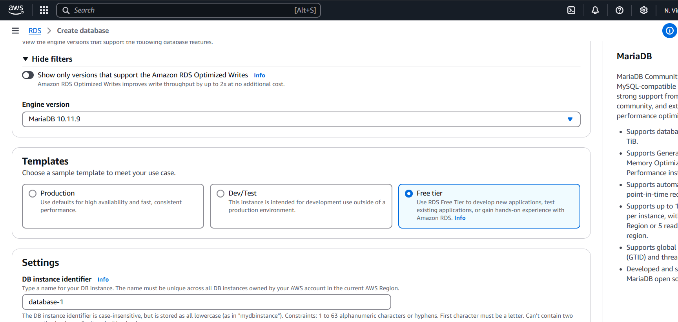Click the DB instance identifier field
The image size is (678, 322).
click(206, 302)
